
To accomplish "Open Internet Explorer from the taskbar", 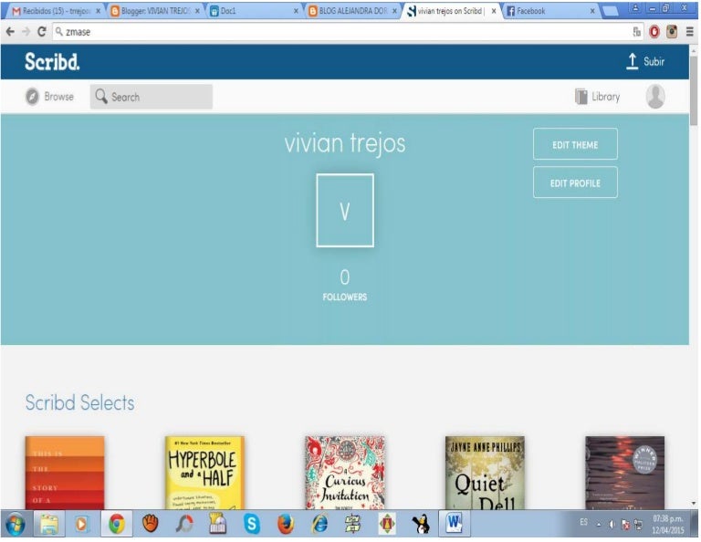I will [x=319, y=524].
